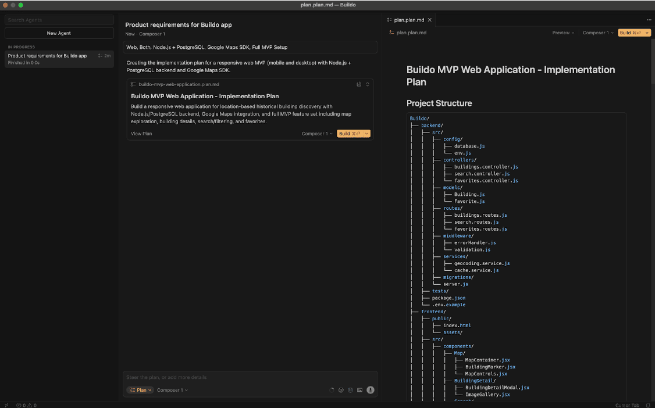This screenshot has width=655, height=408.
Task: Open the Composer 1 model dropdown in chat input
Action: 172,390
